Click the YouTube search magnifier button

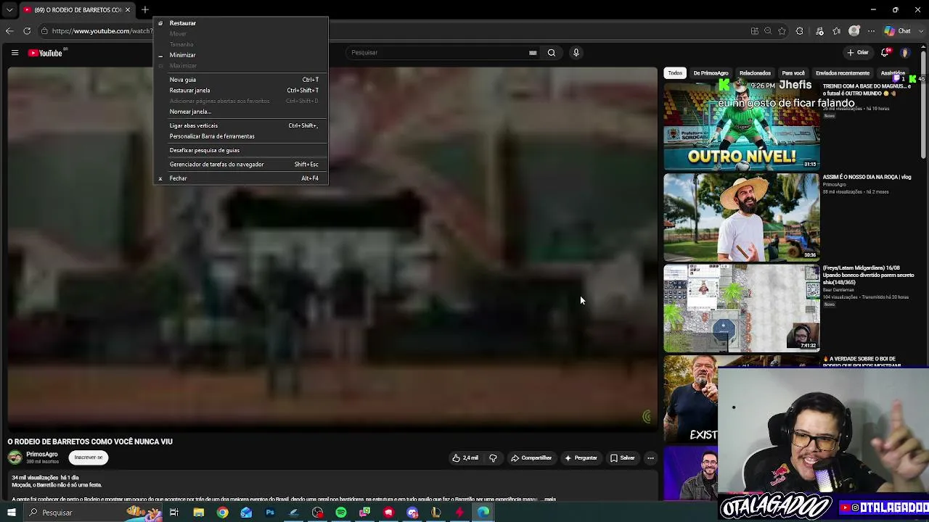[x=552, y=53]
